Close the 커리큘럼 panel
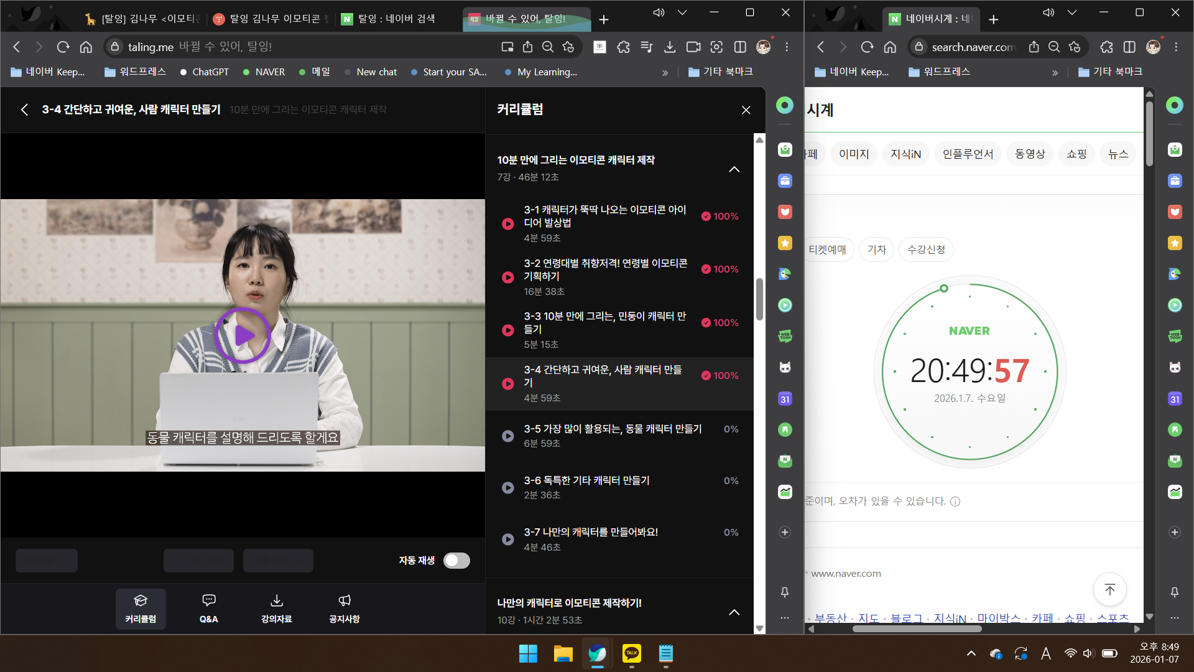The height and width of the screenshot is (672, 1194). point(746,110)
